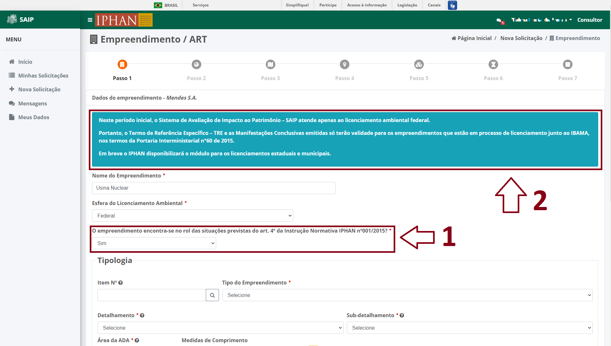
Task: Select Meus Dados in the sidebar menu
Action: pos(34,117)
